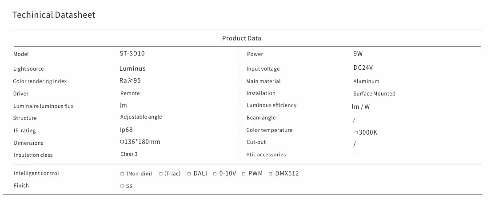The image size is (495, 203).
Task: Enable the DALI control option
Action: point(189,174)
